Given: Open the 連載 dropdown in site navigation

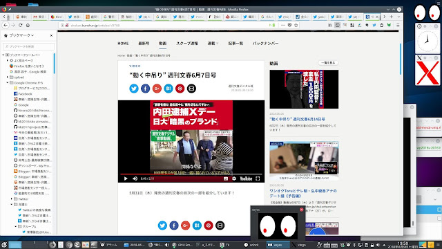Looking at the screenshot, I should [x=213, y=43].
